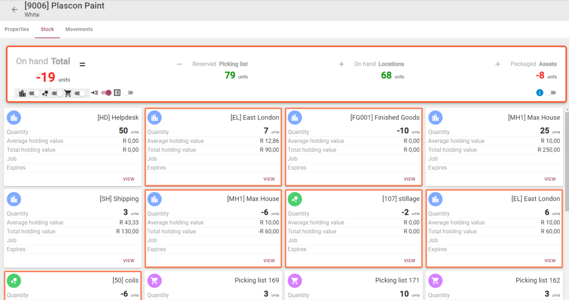
Task: Toggle the picking list switch beside the cart icon
Action: [80, 93]
